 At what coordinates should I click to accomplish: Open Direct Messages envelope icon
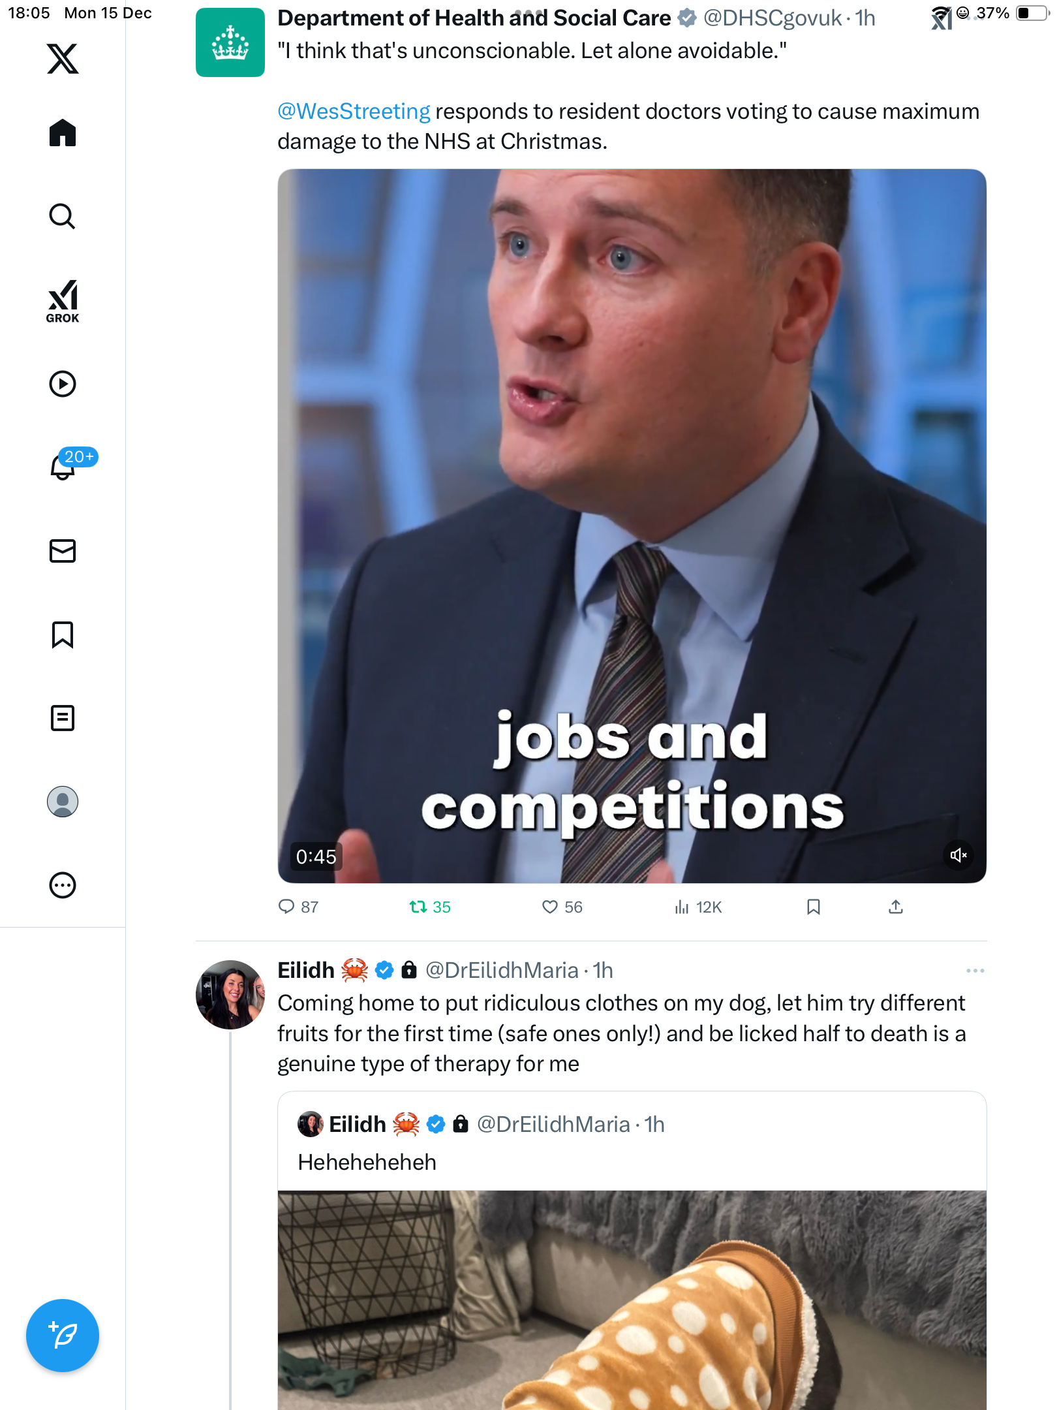tap(63, 551)
